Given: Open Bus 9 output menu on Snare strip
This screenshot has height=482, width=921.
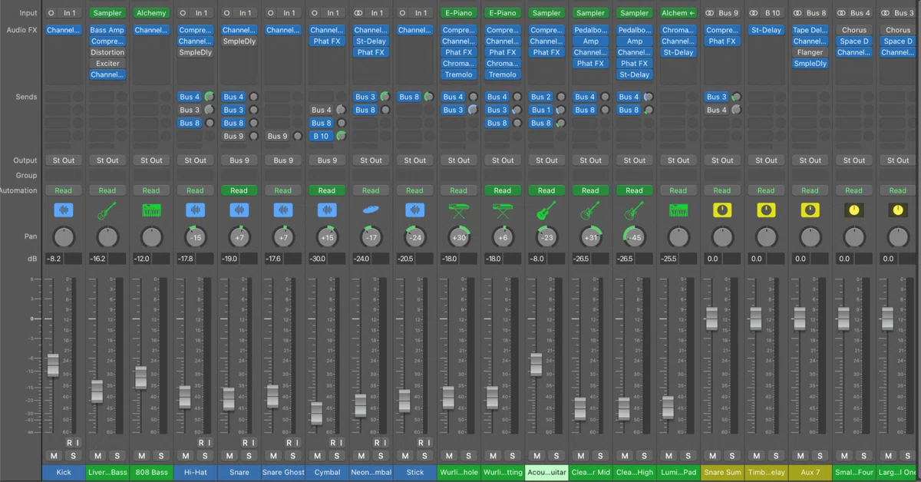Looking at the screenshot, I should (x=239, y=160).
